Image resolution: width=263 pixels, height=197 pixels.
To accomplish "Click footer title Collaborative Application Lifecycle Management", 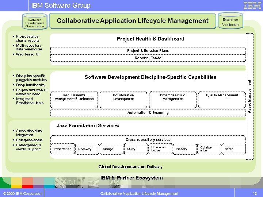I will pos(139,193).
